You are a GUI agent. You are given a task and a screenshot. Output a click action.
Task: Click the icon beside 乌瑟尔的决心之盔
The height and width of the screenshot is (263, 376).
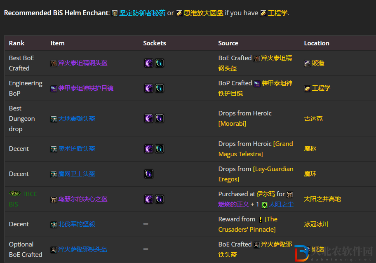coord(54,200)
